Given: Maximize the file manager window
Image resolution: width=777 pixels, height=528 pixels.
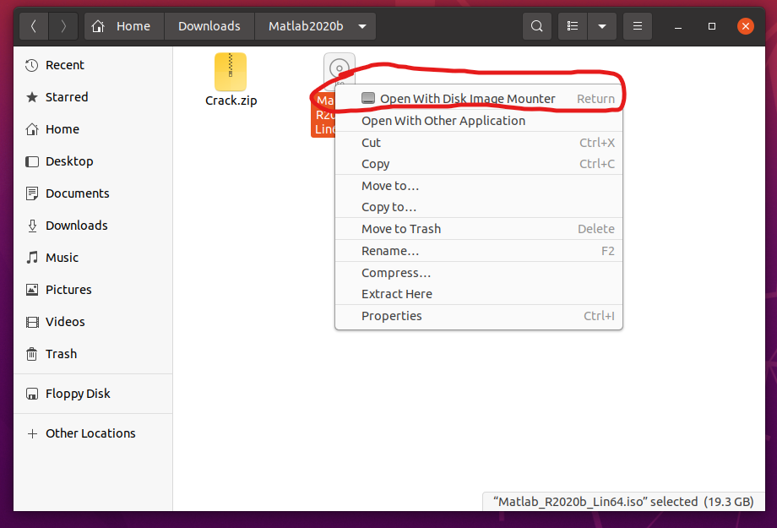Looking at the screenshot, I should (x=712, y=26).
